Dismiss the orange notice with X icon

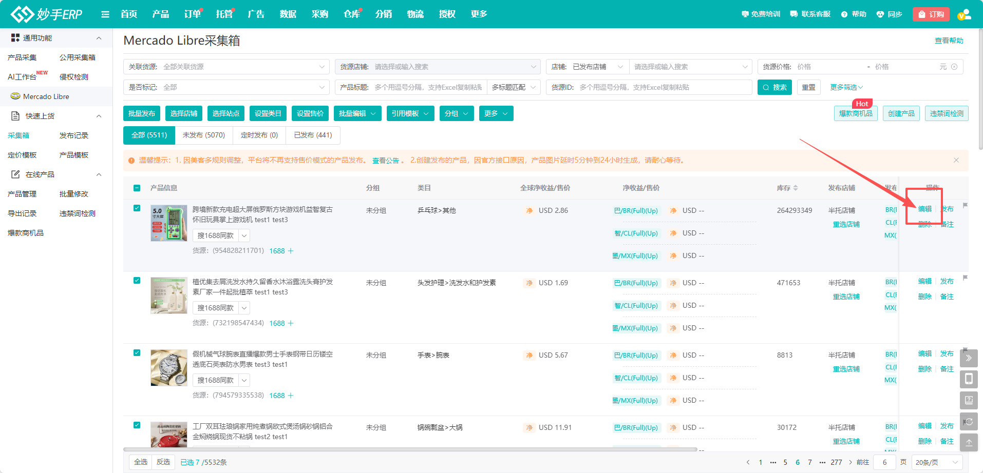(x=956, y=160)
